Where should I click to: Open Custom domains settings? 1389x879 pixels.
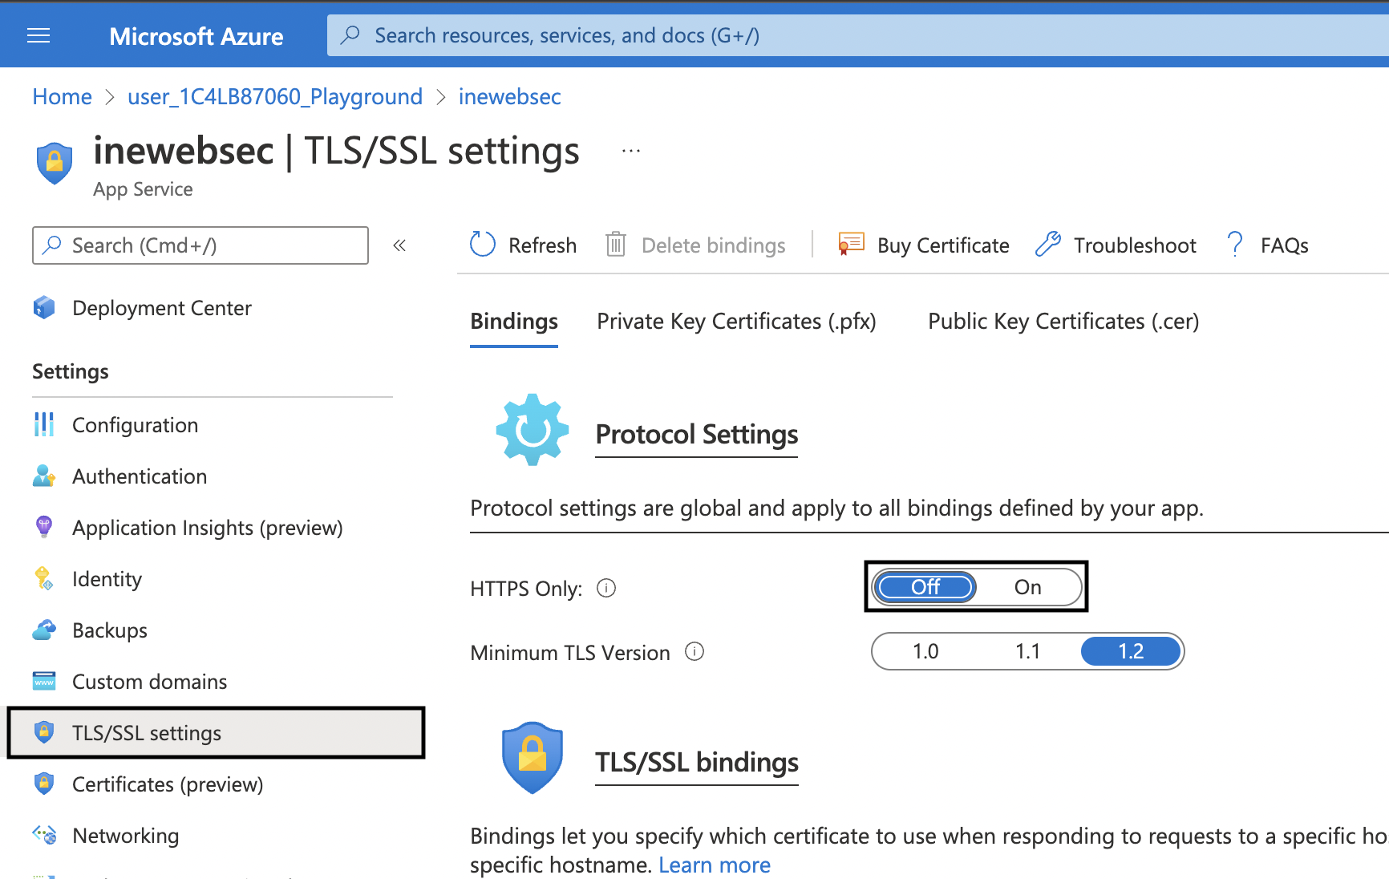tap(149, 682)
